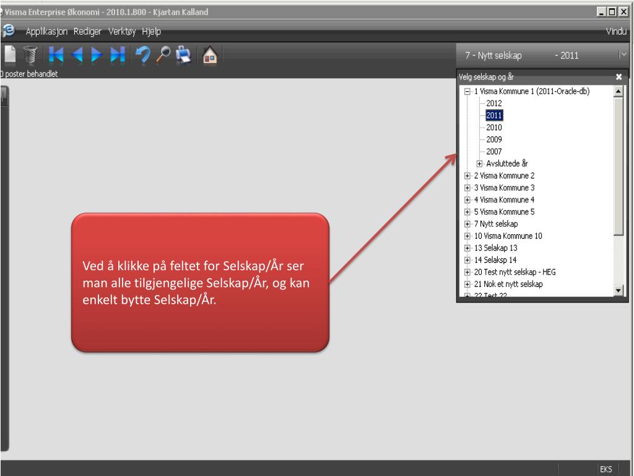634x476 pixels.
Task: Click the '0 poster behandlet' status text
Action: click(29, 74)
